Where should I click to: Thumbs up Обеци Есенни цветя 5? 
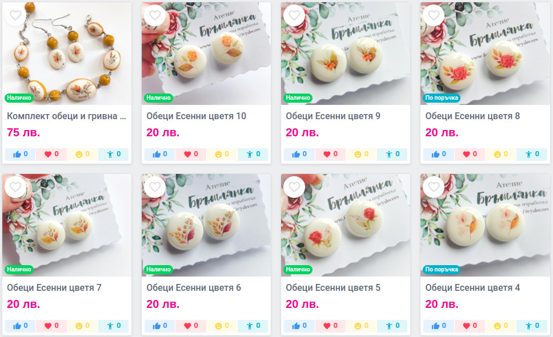pos(299,326)
